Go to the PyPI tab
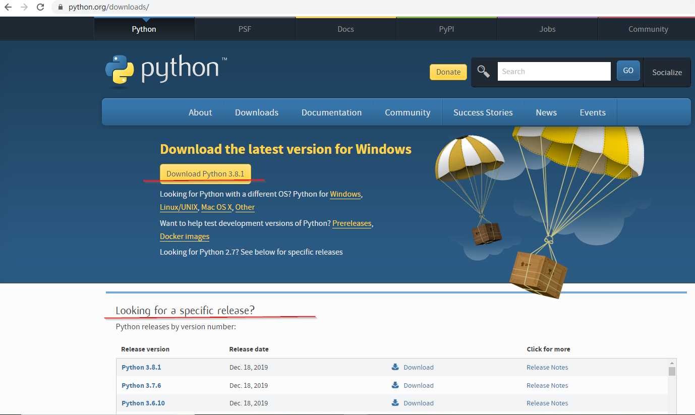Image resolution: width=695 pixels, height=415 pixels. [447, 29]
